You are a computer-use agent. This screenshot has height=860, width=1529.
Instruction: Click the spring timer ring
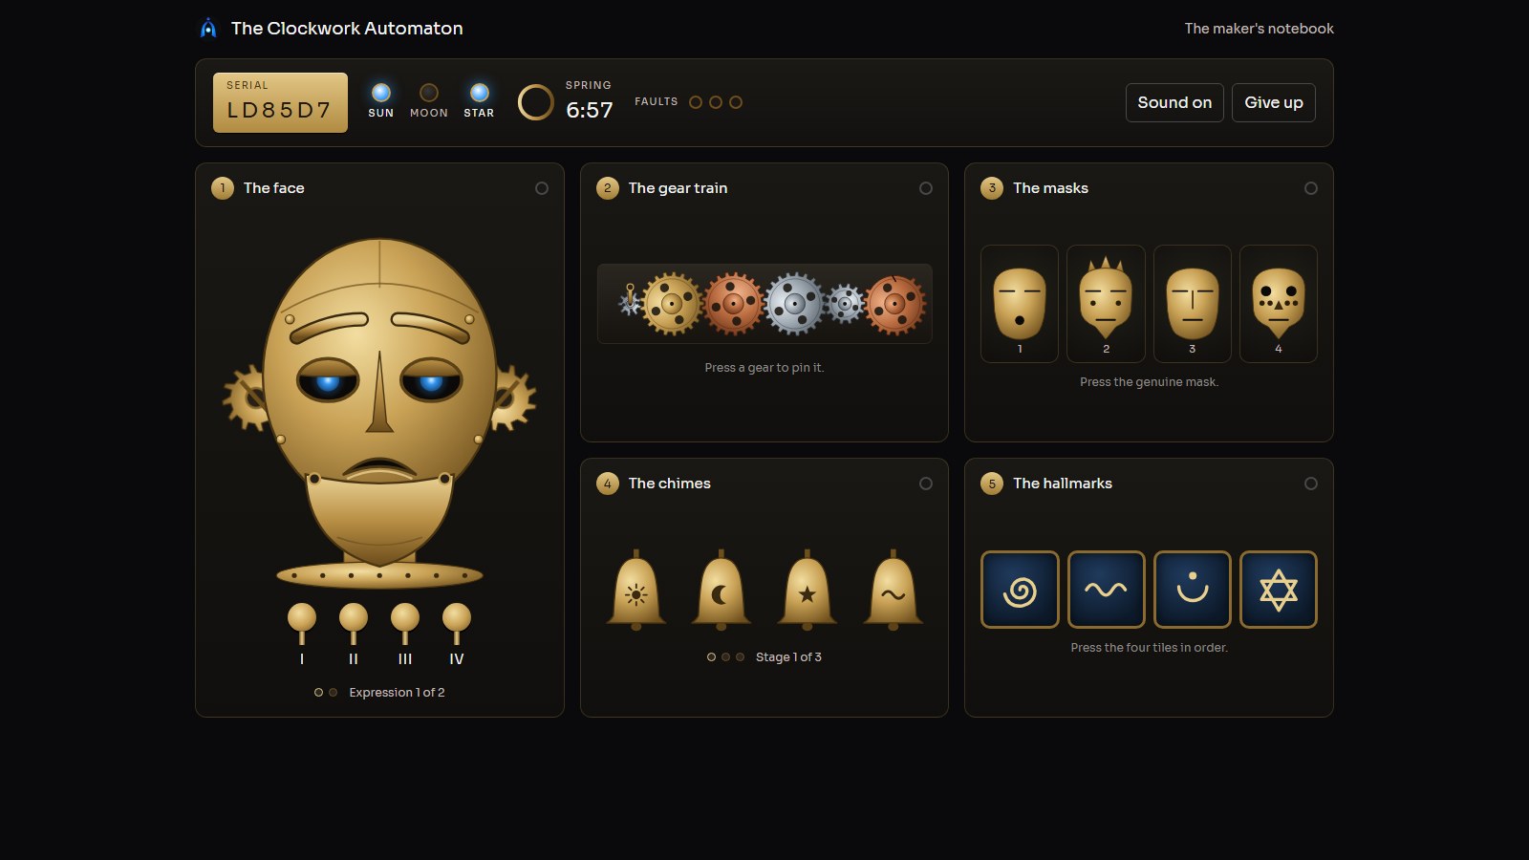pos(535,102)
